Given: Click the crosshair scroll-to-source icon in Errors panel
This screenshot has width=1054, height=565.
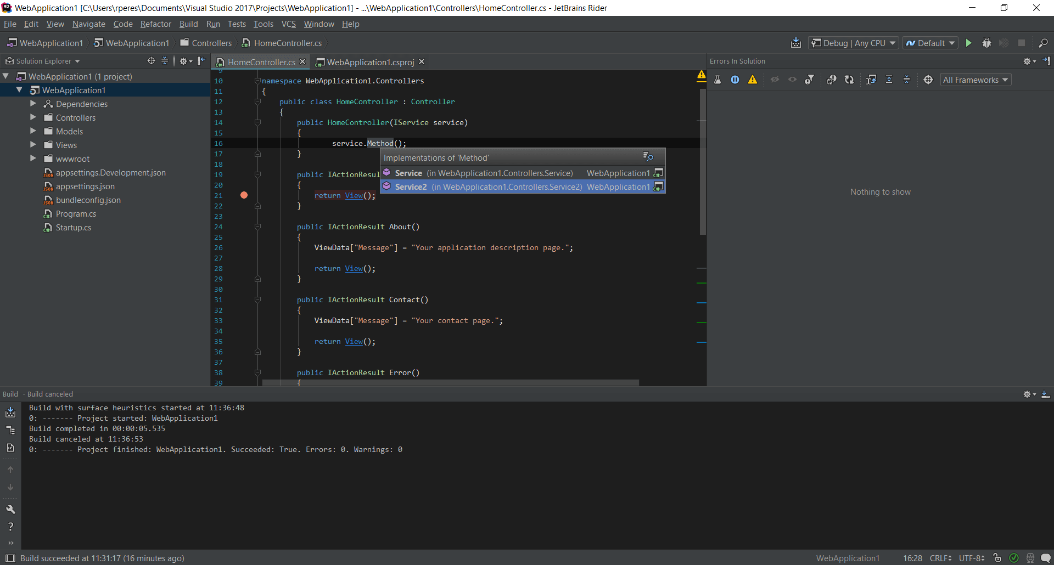Looking at the screenshot, I should tap(928, 80).
